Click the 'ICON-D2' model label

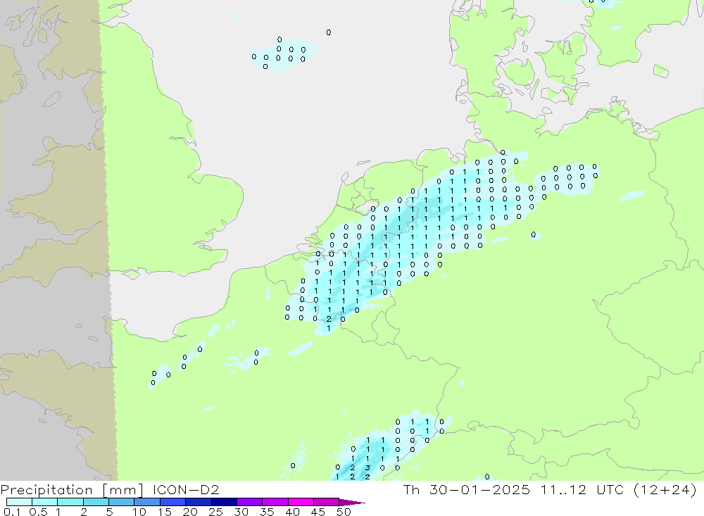coord(186,489)
